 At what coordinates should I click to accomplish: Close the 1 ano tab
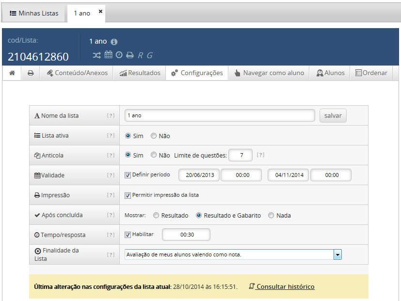coord(101,12)
